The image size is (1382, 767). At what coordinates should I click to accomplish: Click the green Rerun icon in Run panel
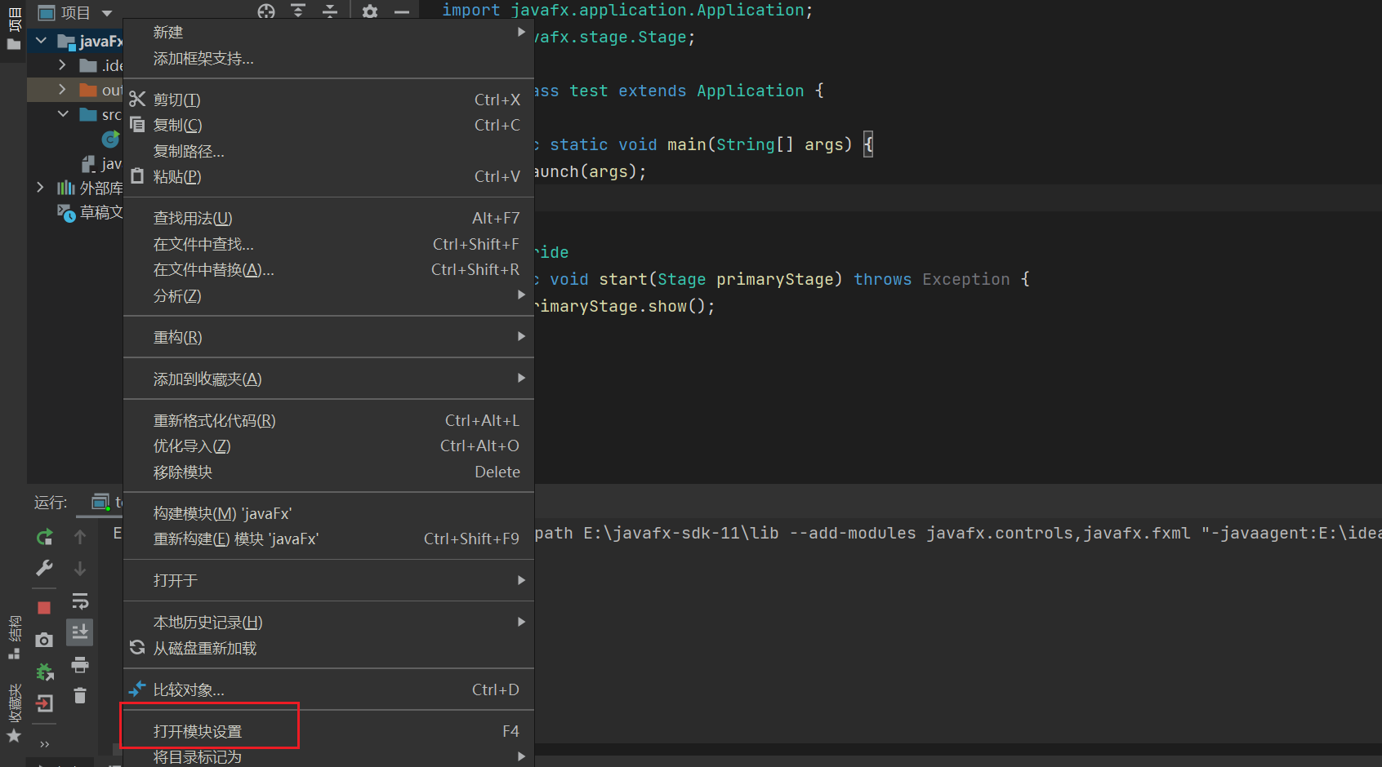tap(45, 537)
